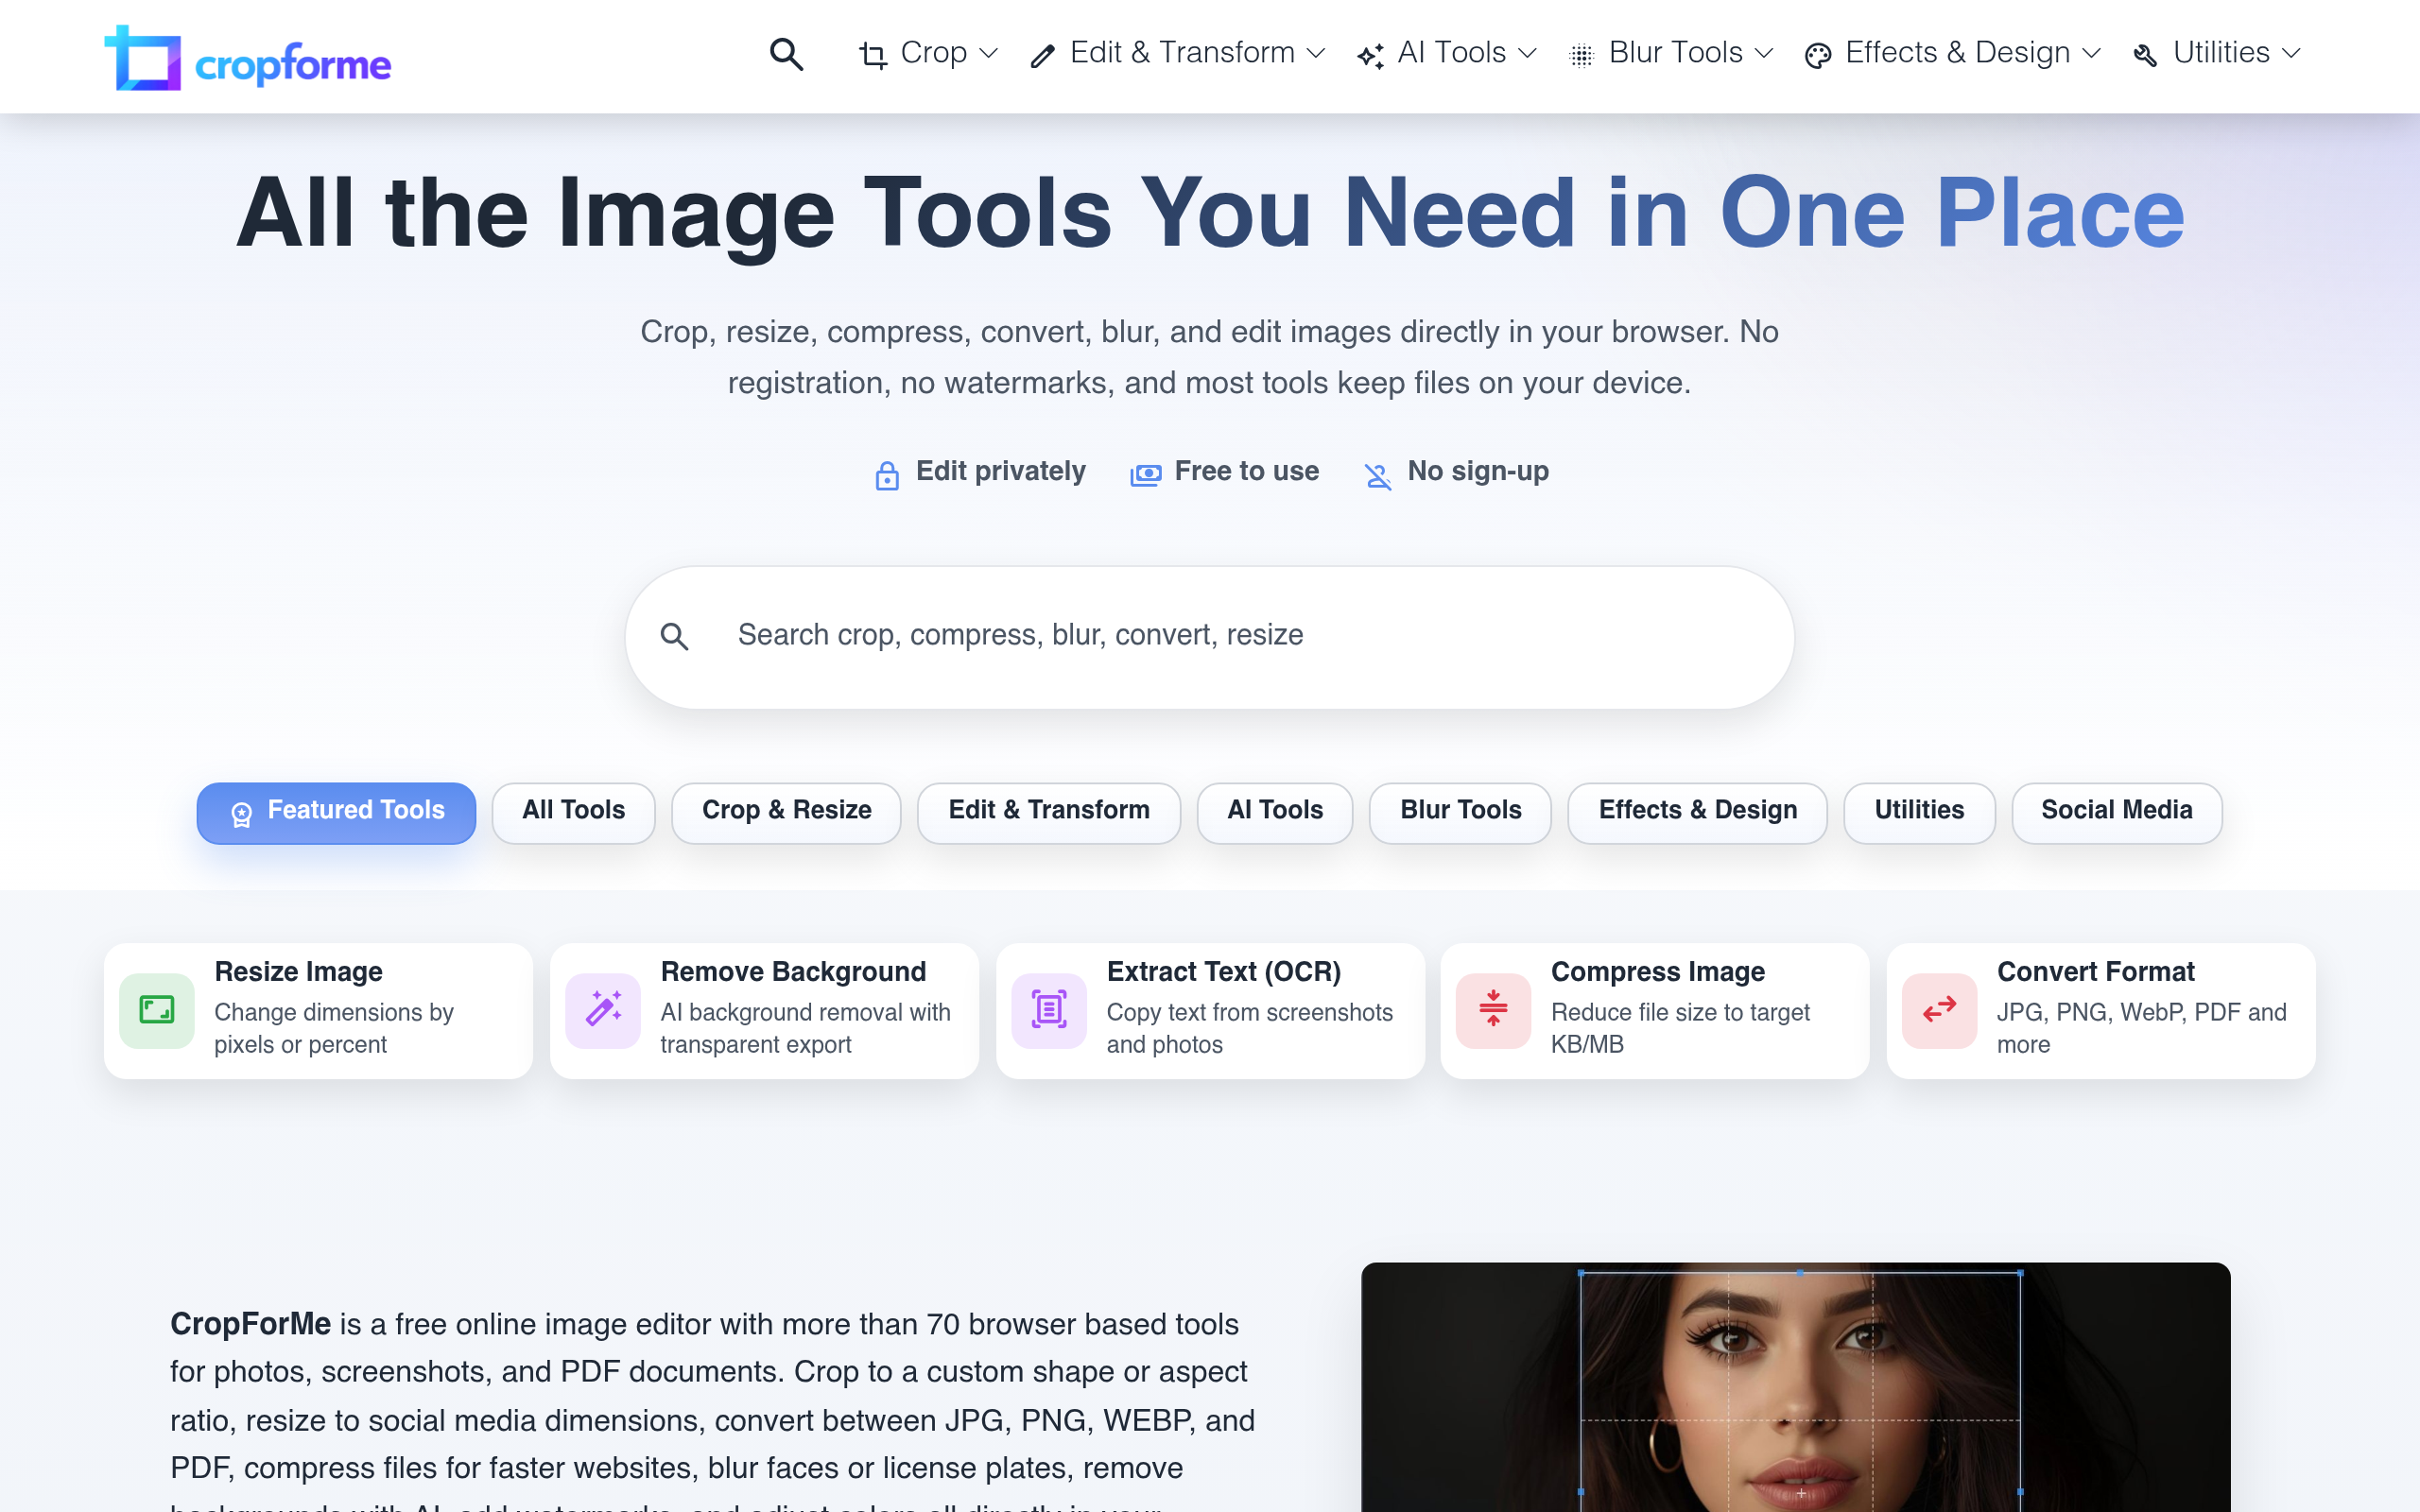The width and height of the screenshot is (2420, 1512).
Task: Expand the Edit & Transform menu chevron
Action: click(1316, 53)
